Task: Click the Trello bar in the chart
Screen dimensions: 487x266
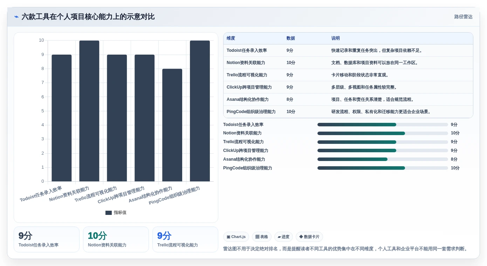Action: [117, 118]
